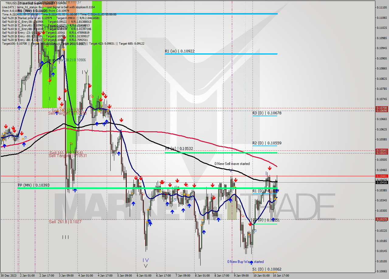Click the '3 Jan 09:00' time axis label
This screenshot has height=279, width=389.
(66, 276)
